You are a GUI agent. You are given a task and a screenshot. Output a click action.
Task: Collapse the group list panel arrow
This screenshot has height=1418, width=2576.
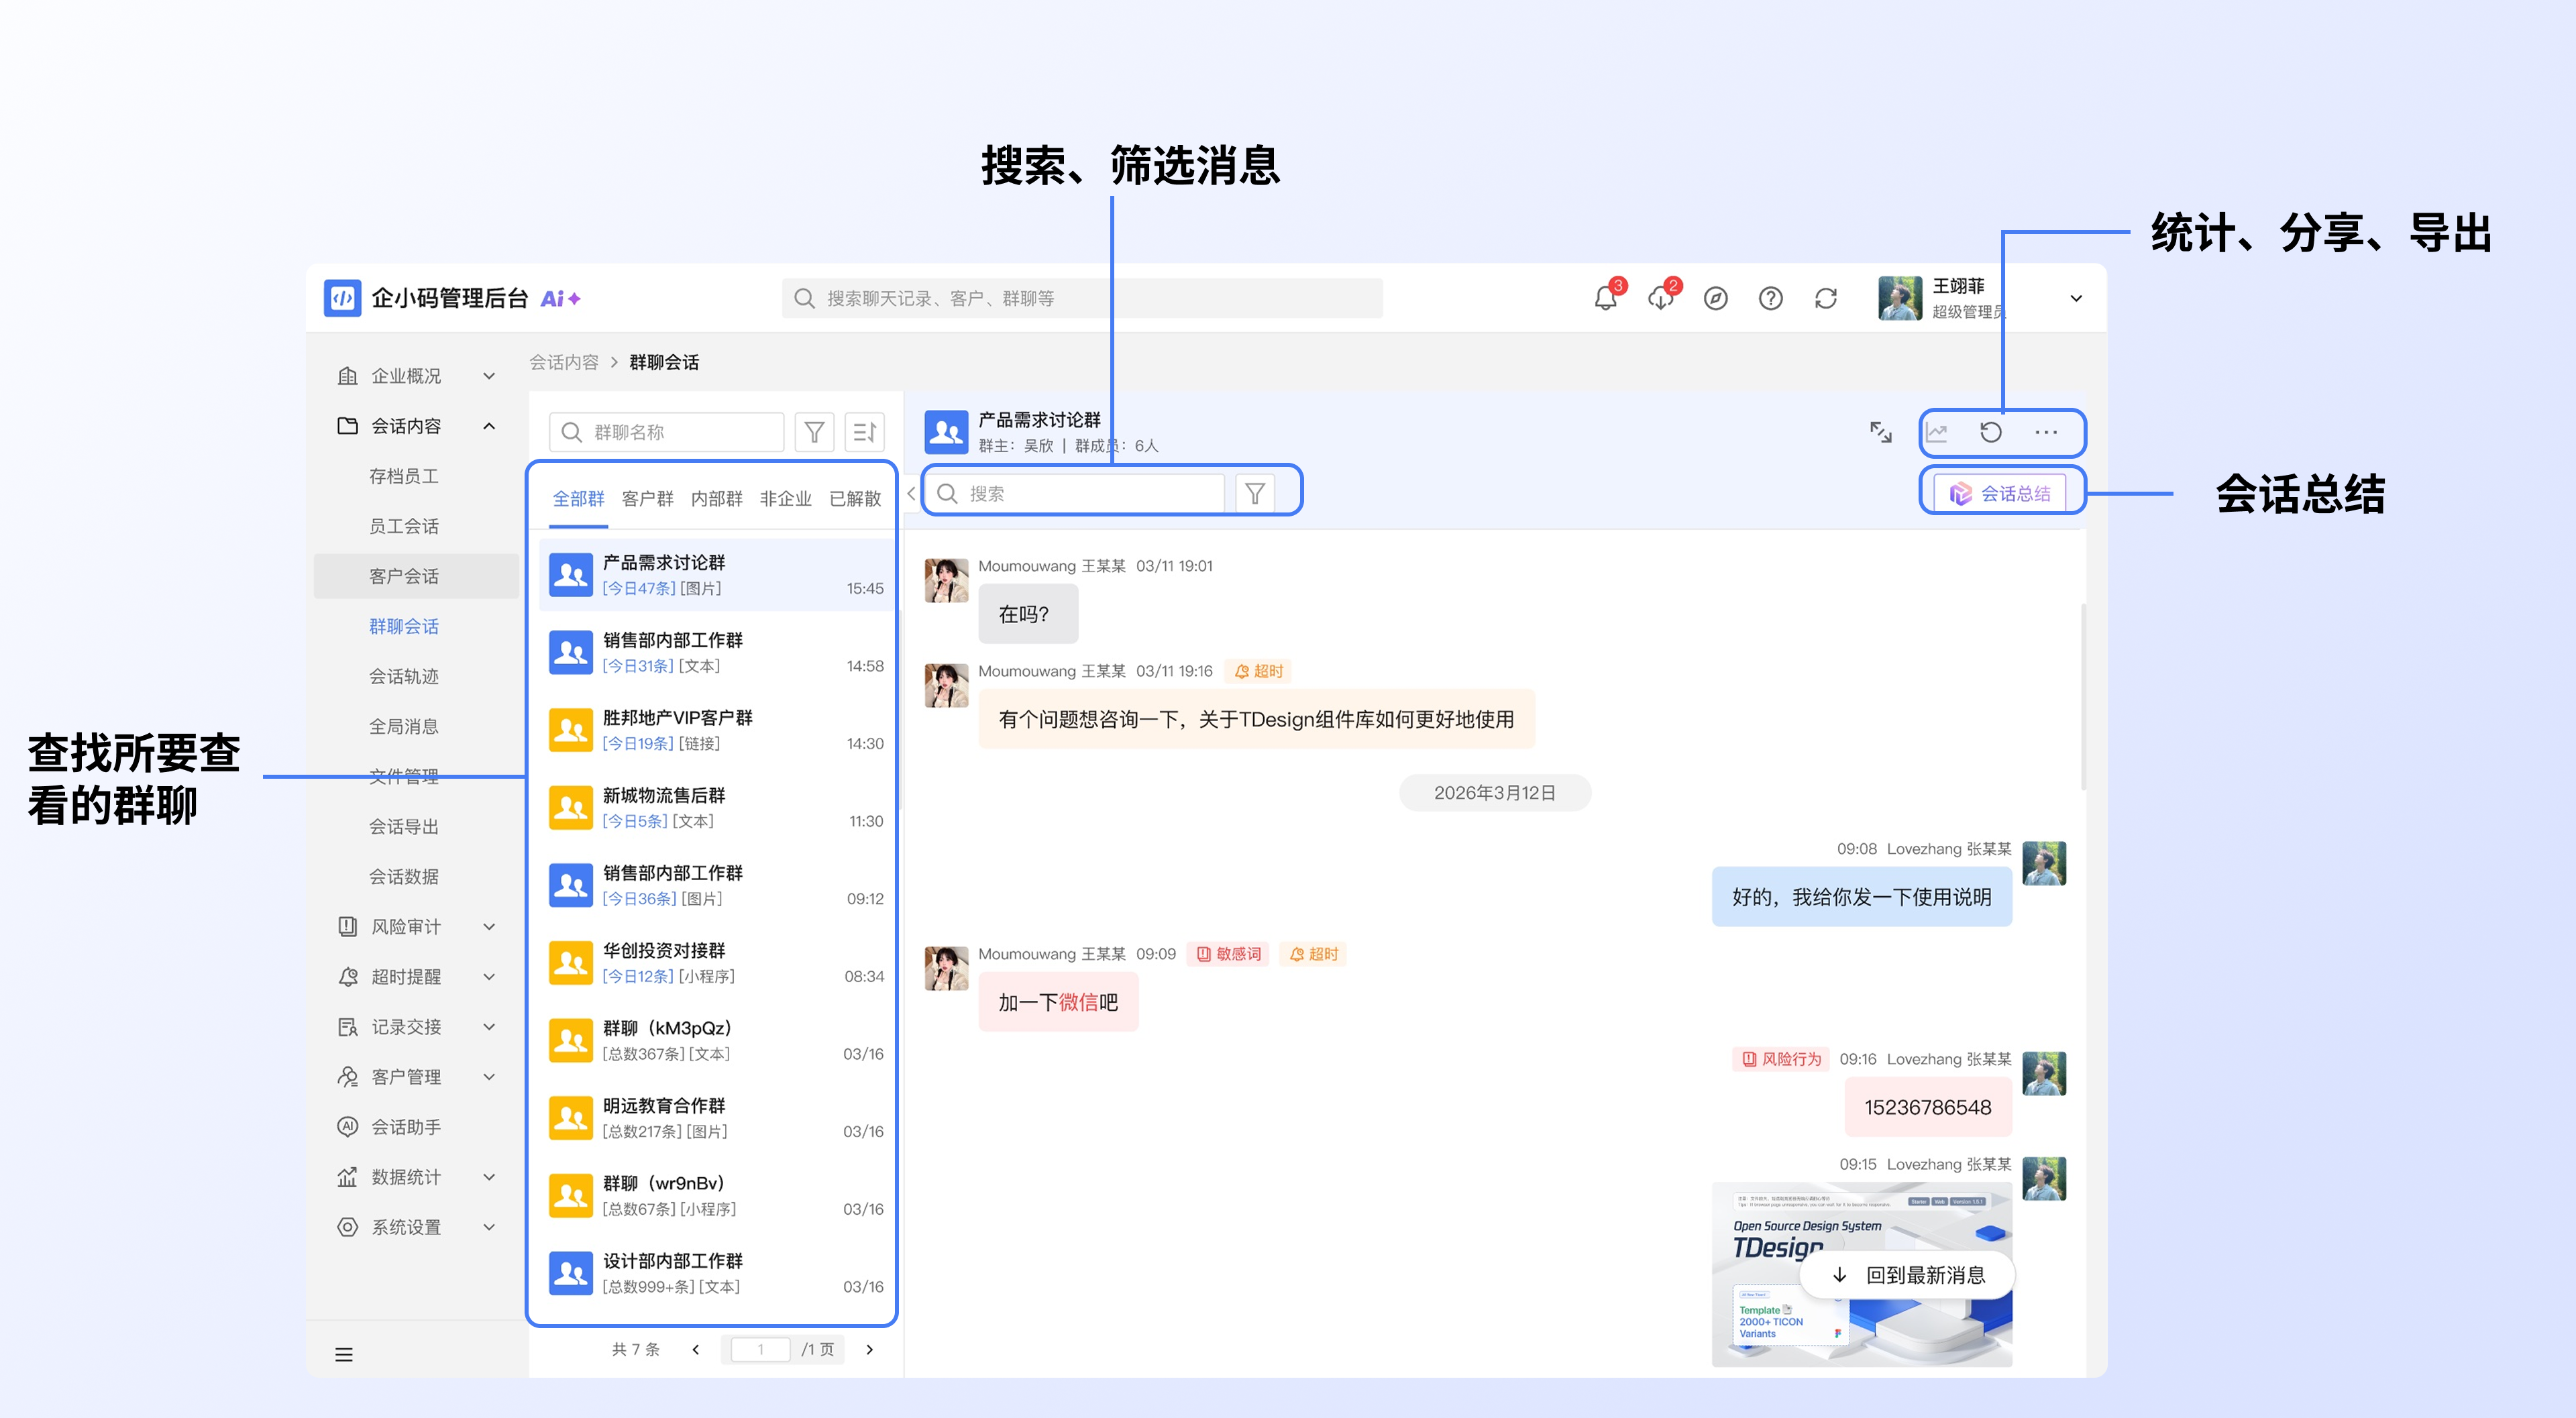pos(910,493)
